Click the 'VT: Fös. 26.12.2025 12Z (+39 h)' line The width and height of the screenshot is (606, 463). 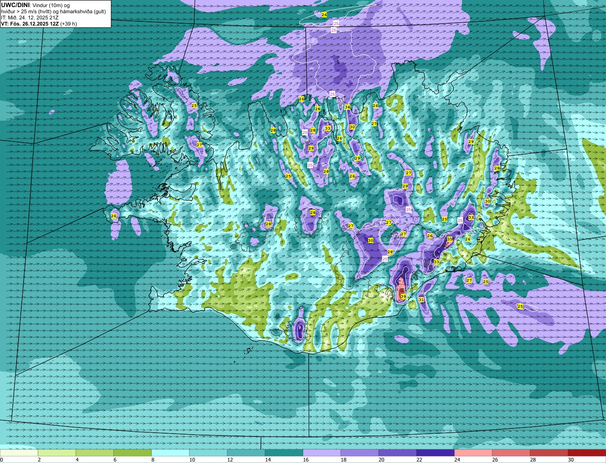39,24
